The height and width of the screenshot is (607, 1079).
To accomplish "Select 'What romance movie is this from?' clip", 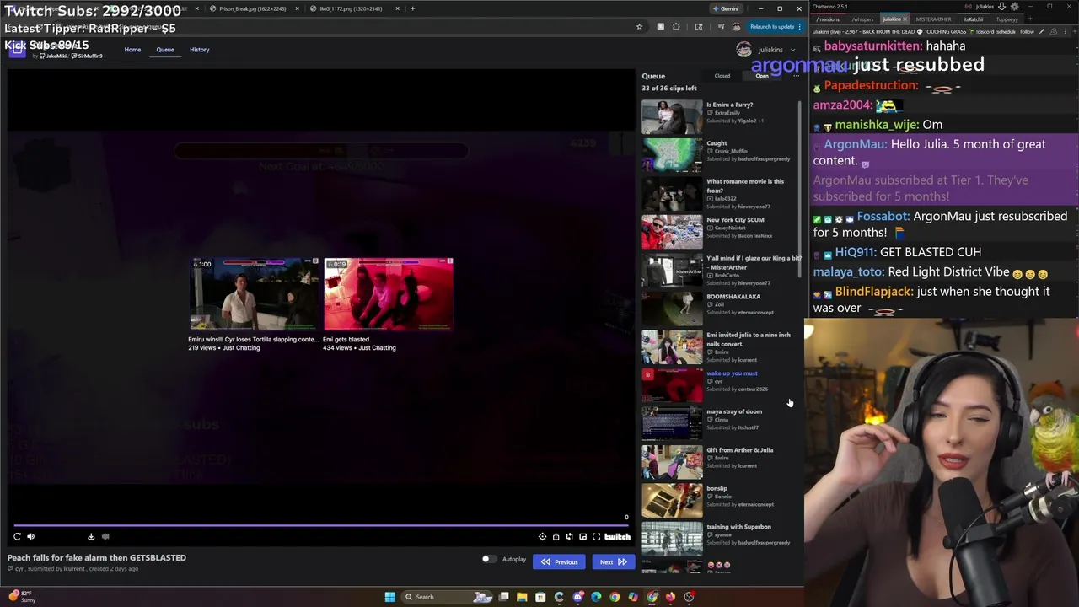I will (x=721, y=193).
